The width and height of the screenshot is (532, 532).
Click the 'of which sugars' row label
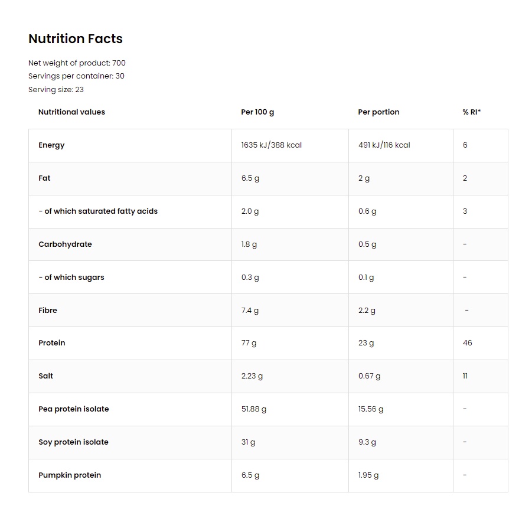pyautogui.click(x=71, y=278)
